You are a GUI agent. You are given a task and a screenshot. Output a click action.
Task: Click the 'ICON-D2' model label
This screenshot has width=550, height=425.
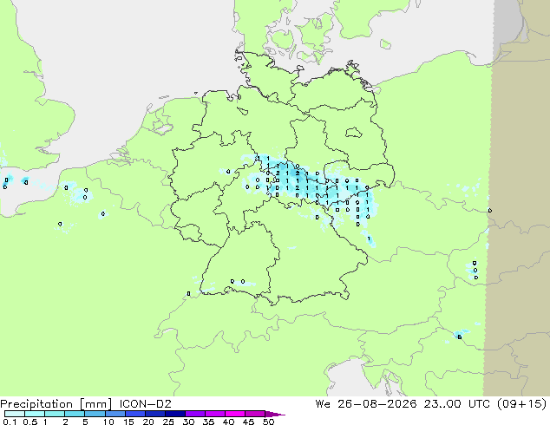tap(145, 404)
